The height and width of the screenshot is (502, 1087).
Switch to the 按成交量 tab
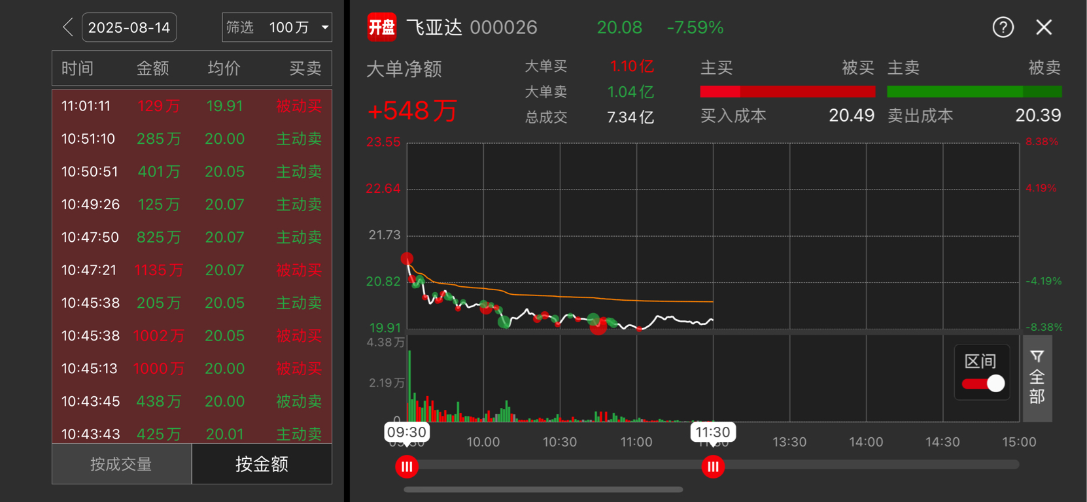pyautogui.click(x=122, y=464)
